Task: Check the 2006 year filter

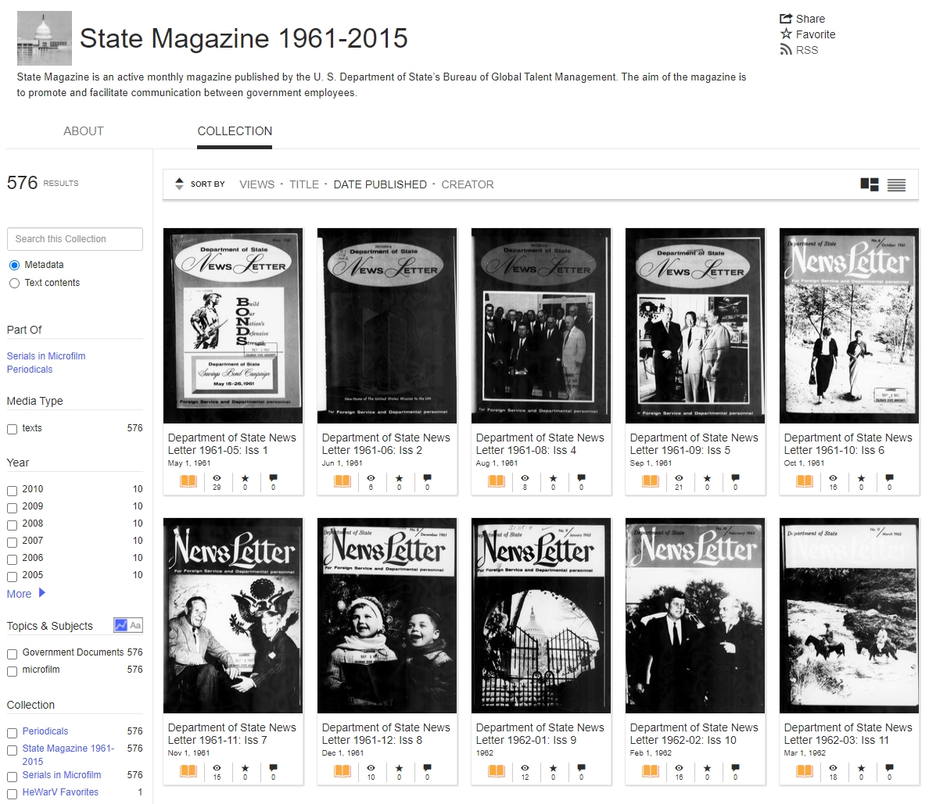Action: 12,559
